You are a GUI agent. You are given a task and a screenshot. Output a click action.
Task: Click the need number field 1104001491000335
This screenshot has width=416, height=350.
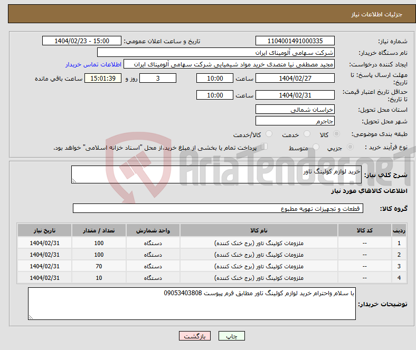(295, 41)
